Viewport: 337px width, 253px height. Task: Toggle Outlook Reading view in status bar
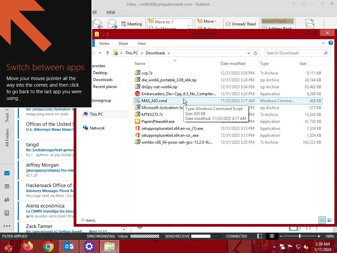coord(272,236)
